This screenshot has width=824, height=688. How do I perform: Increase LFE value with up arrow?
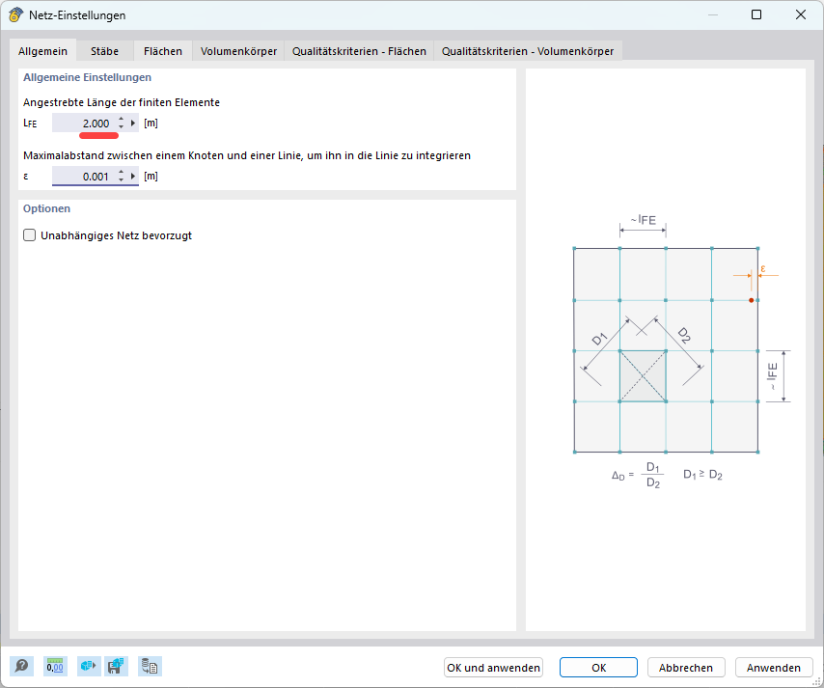click(121, 120)
